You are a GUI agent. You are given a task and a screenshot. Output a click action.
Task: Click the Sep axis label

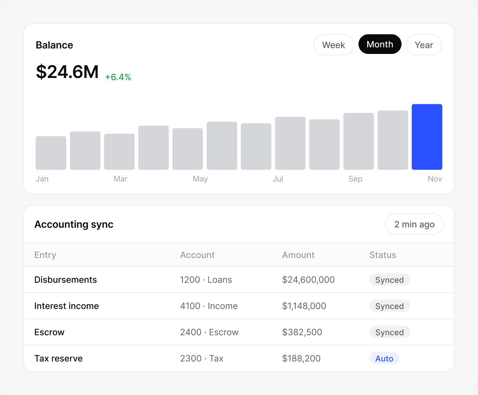coord(355,179)
